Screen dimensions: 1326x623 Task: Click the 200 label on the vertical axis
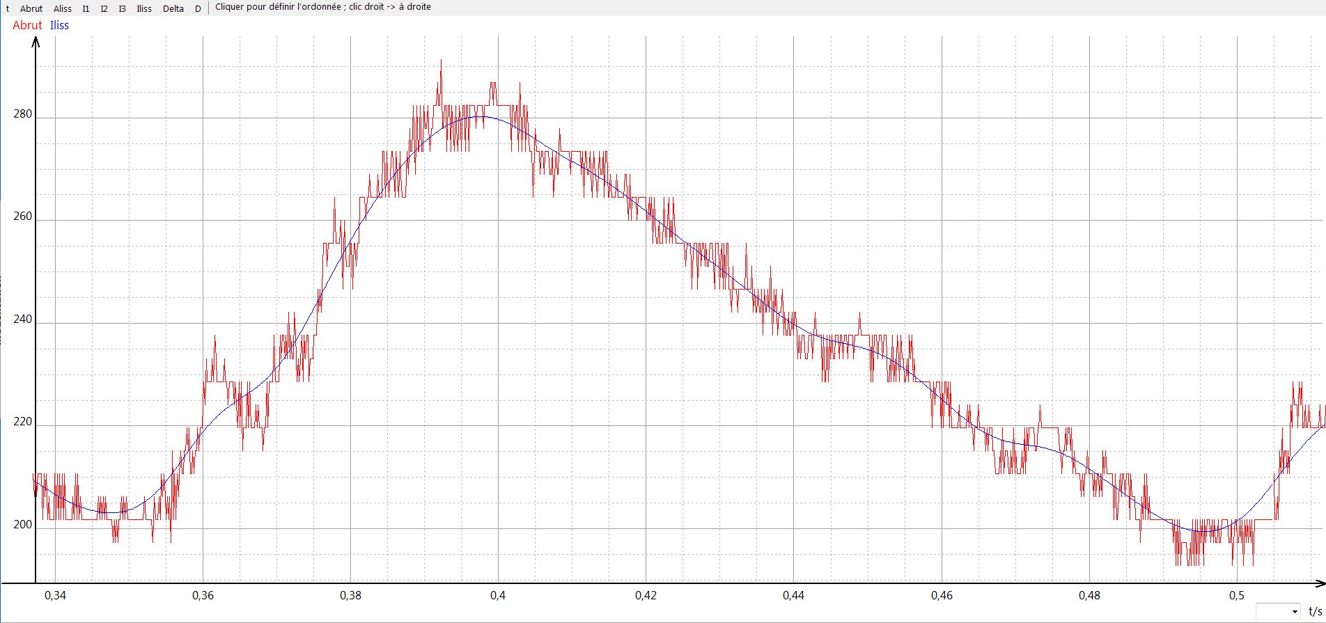pos(23,525)
